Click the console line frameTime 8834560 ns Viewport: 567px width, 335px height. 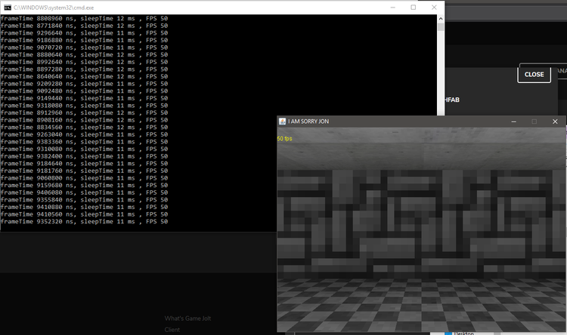click(84, 127)
